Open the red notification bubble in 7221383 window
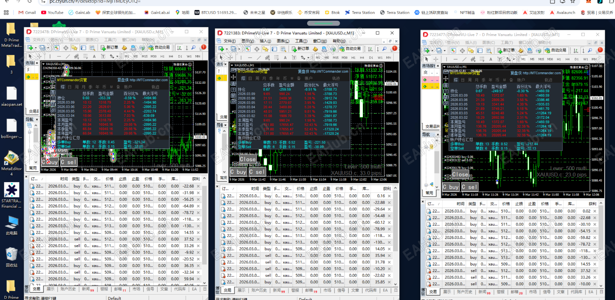This screenshot has height=300, width=615. coord(394,48)
